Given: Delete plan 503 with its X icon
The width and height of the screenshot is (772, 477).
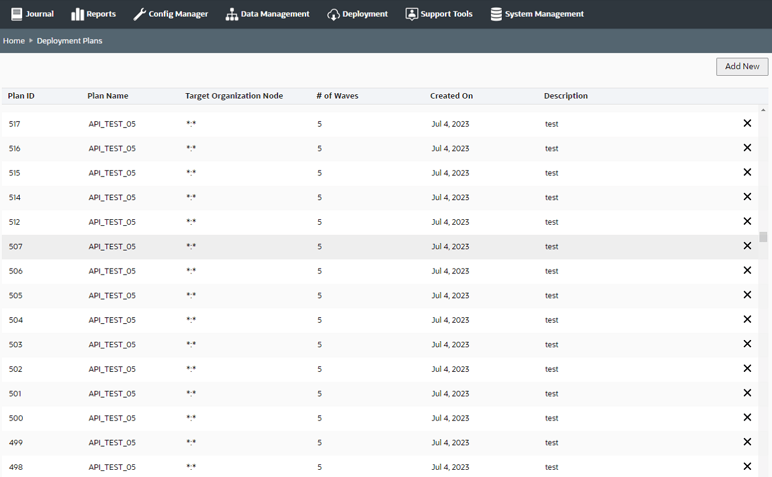Looking at the screenshot, I should [x=747, y=344].
